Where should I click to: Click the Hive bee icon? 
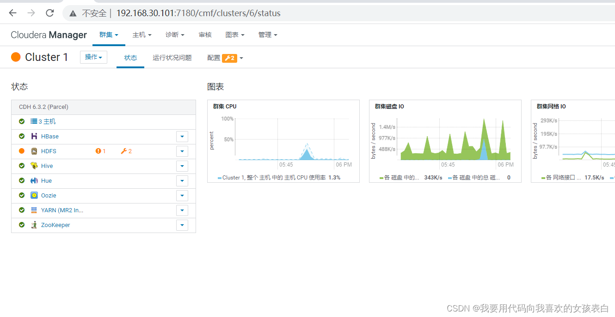(x=34, y=166)
